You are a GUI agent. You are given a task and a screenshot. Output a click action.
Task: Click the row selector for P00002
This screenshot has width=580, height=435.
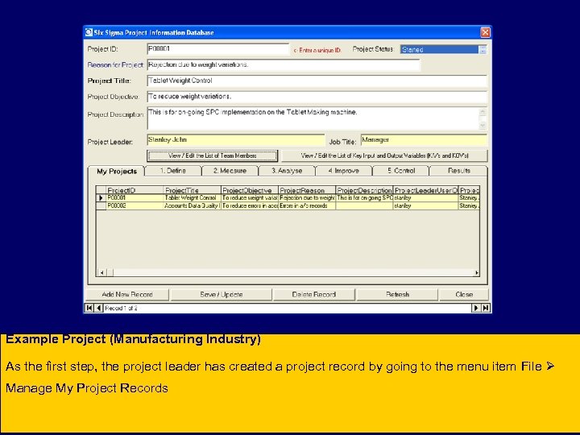(x=101, y=205)
